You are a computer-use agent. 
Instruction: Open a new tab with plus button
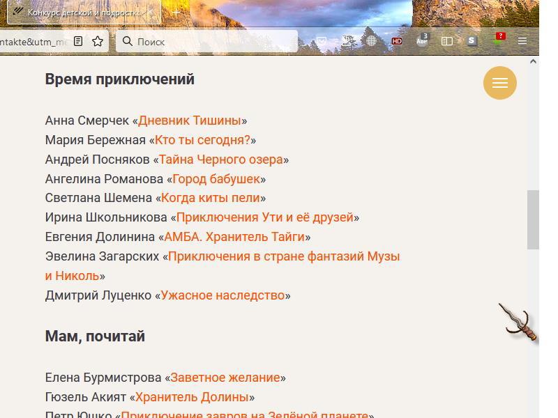[176, 13]
